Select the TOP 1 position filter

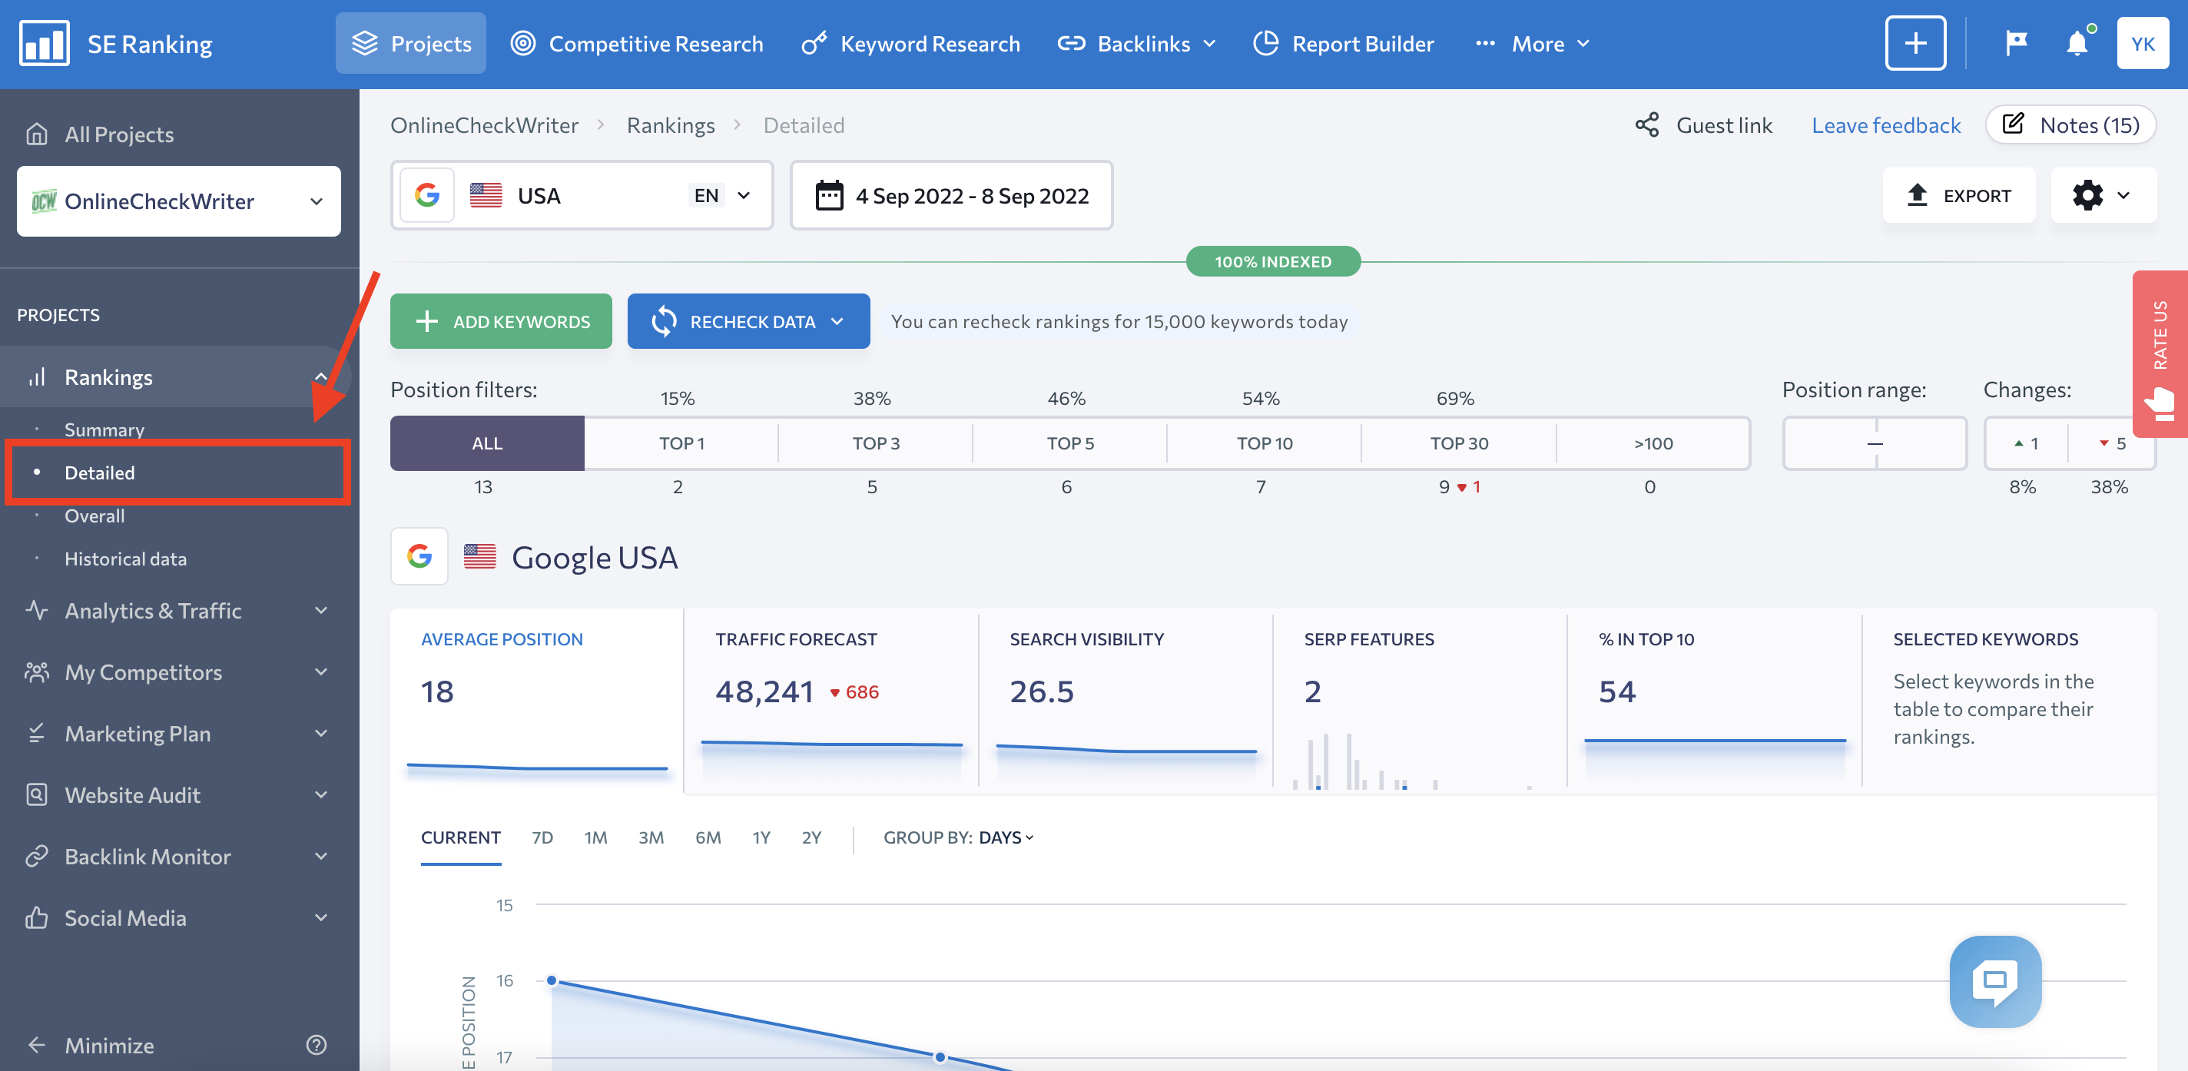681,443
